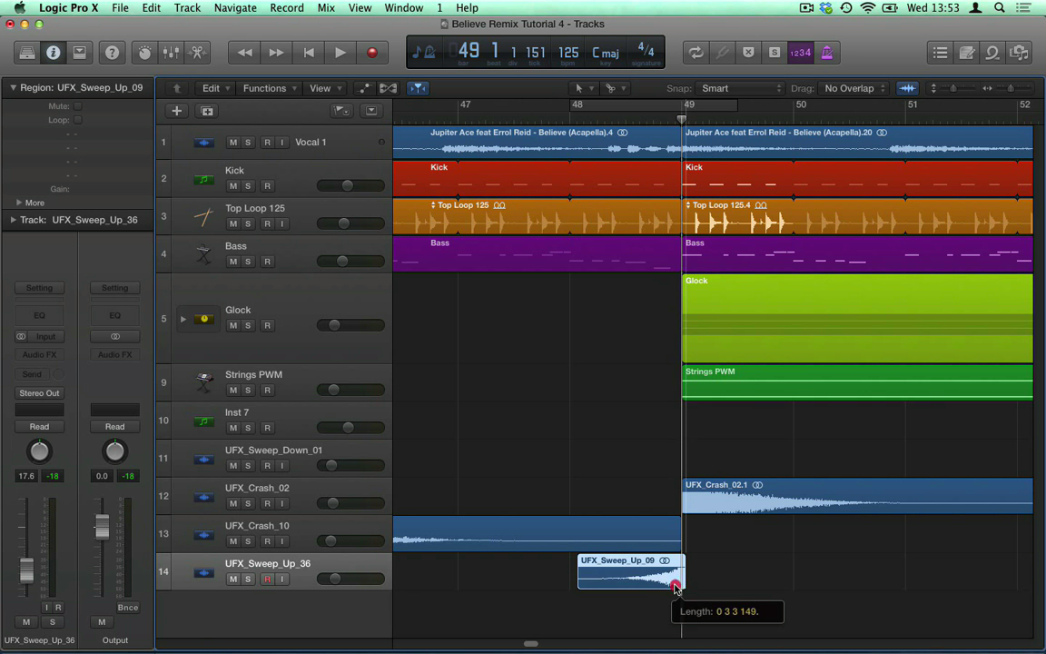Open the pointer tool menu
The width and height of the screenshot is (1046, 654).
point(583,88)
